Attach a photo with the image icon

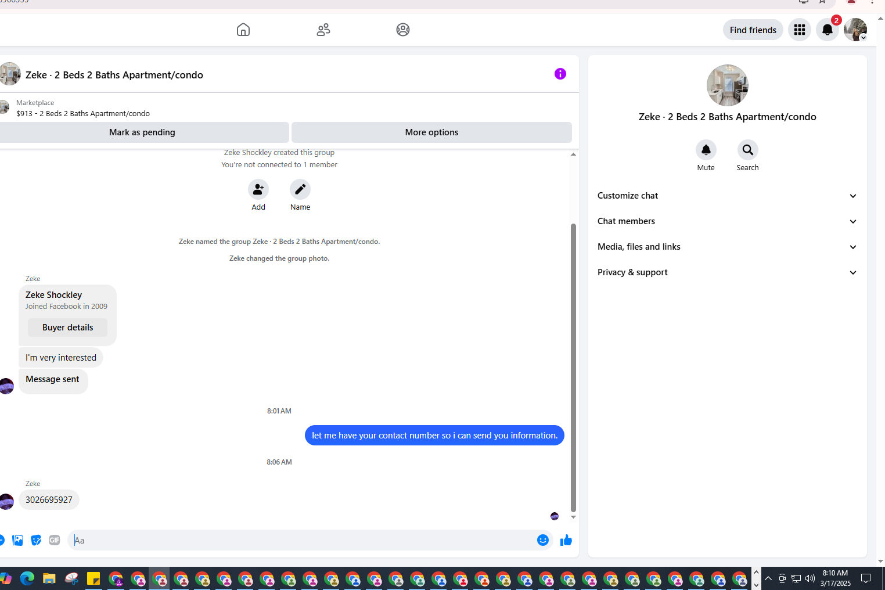tap(18, 541)
